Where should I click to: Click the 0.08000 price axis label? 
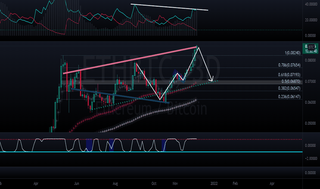[x=310, y=60]
